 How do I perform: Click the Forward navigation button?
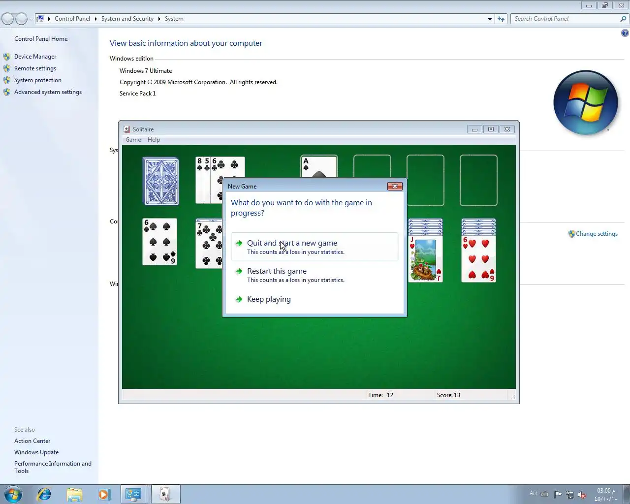21,19
